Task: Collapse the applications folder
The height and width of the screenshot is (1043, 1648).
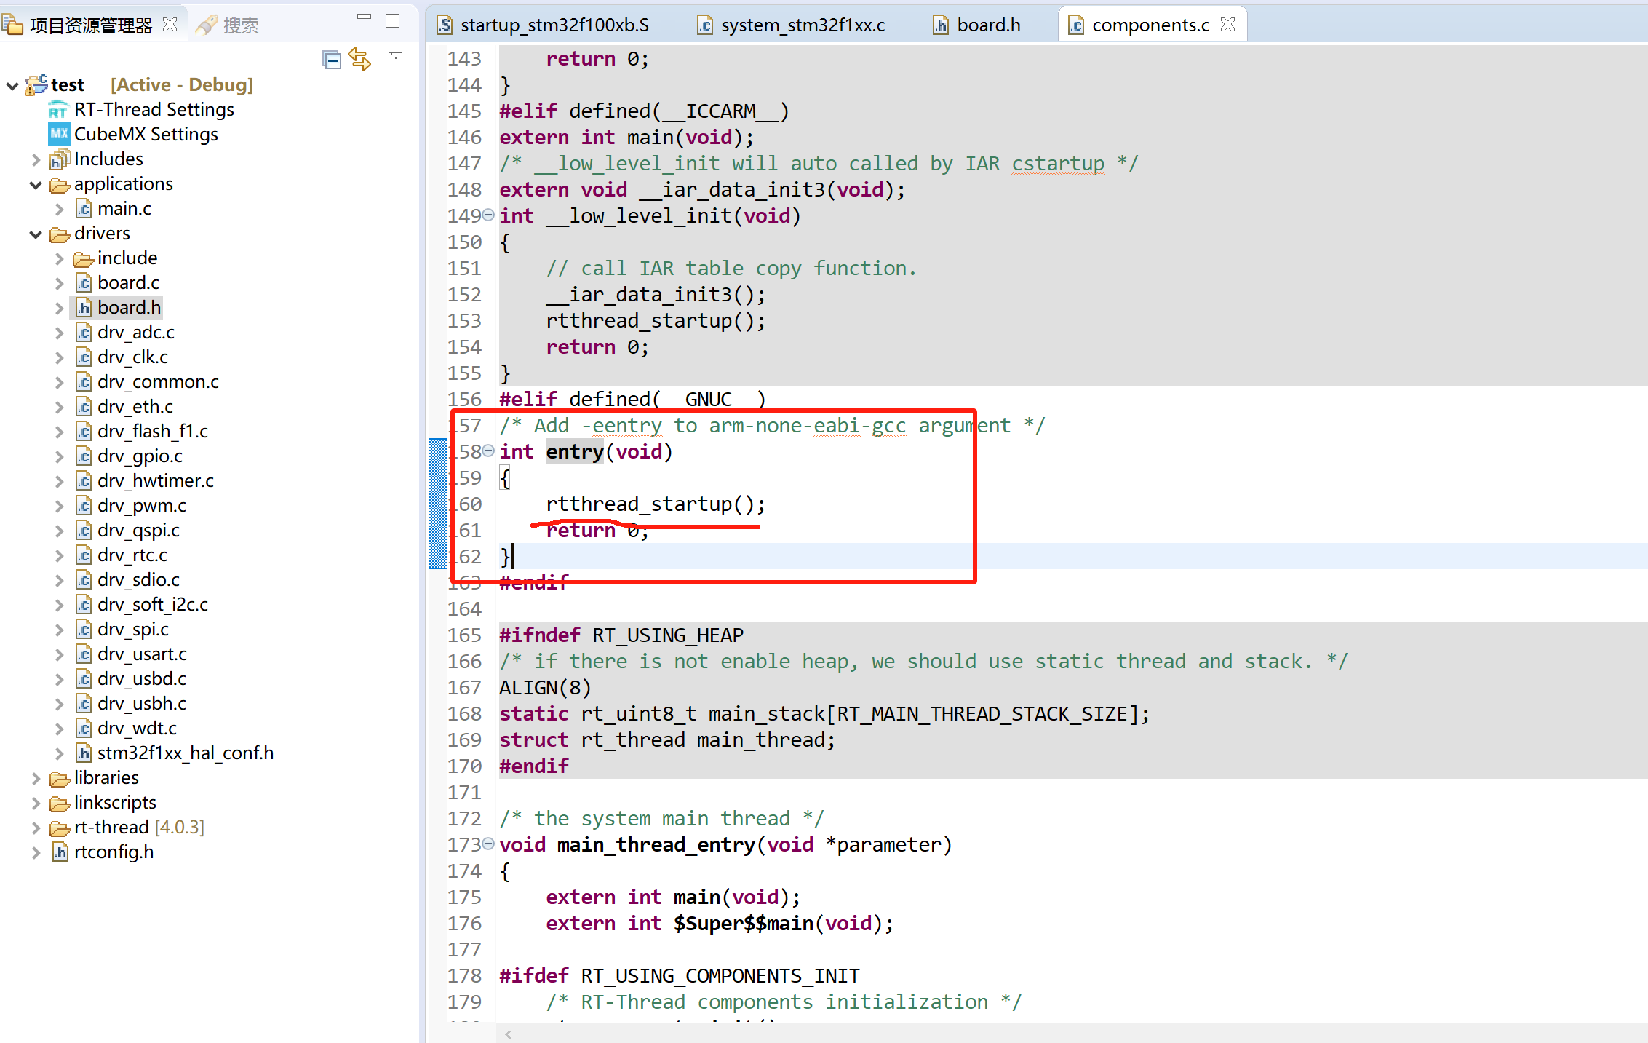Action: click(x=36, y=185)
